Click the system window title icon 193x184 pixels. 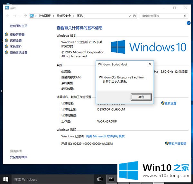tap(7, 8)
